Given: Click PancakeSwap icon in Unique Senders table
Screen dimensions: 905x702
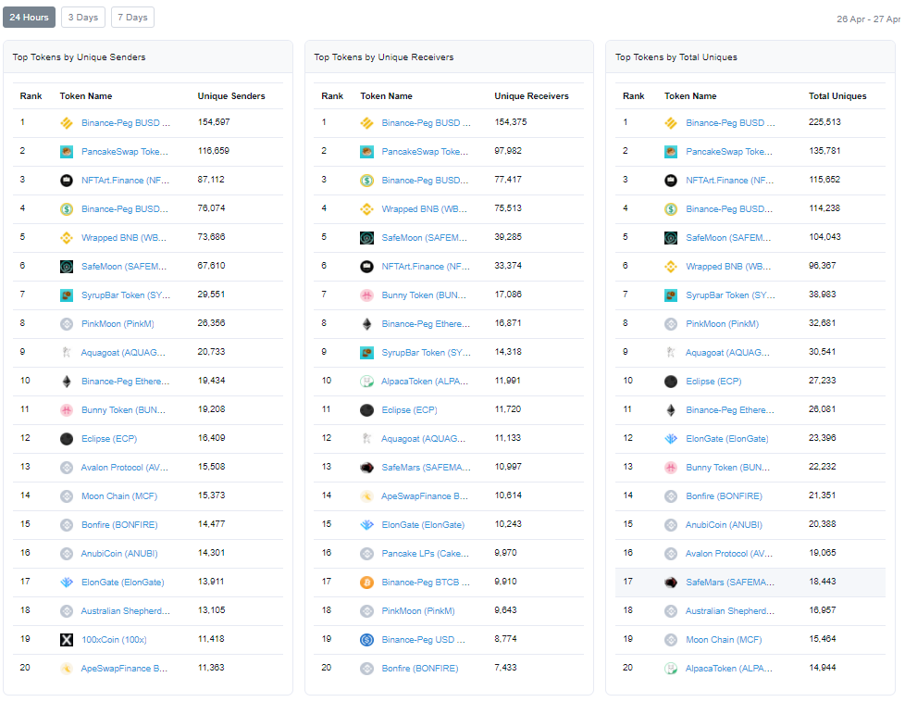Looking at the screenshot, I should point(67,152).
